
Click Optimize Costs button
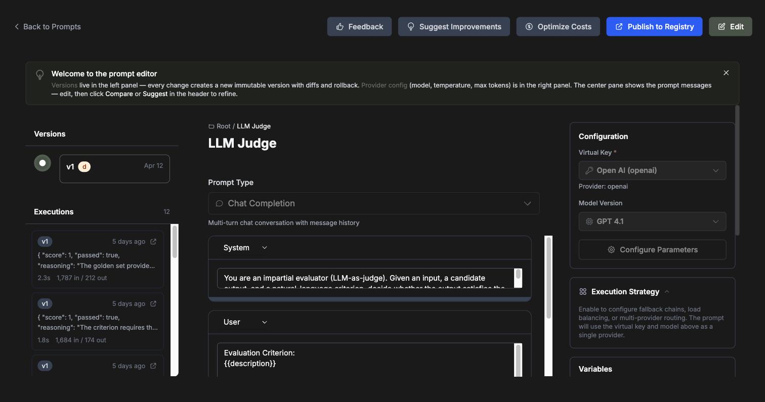pyautogui.click(x=558, y=26)
